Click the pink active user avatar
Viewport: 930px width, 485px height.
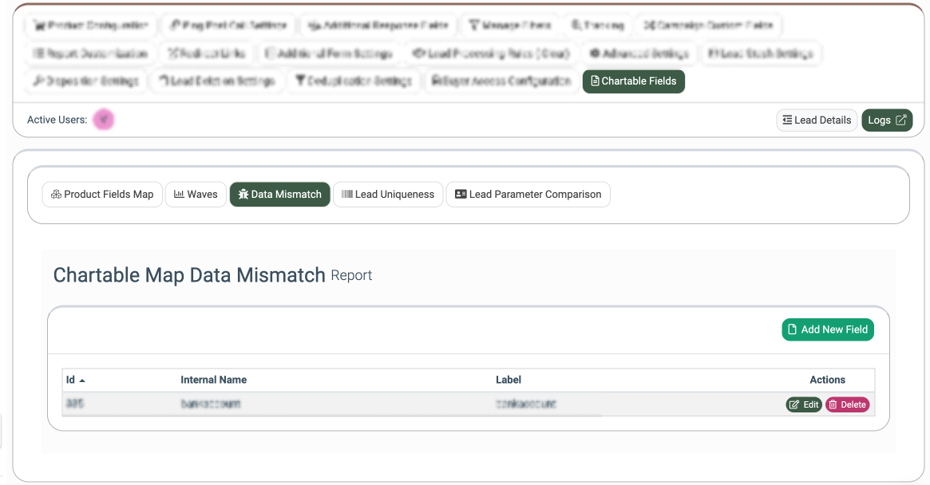pyautogui.click(x=103, y=120)
